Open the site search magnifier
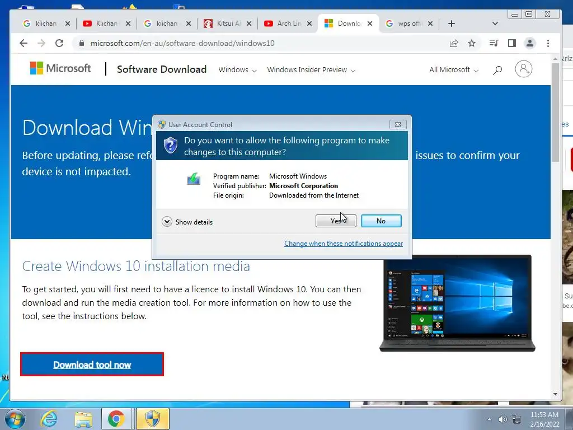Viewport: 573px width, 430px height. (x=497, y=70)
